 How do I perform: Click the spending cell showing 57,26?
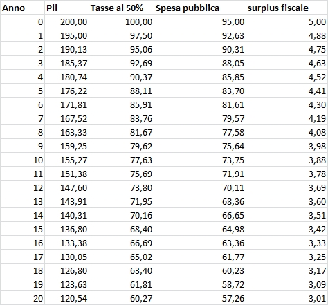200,298
